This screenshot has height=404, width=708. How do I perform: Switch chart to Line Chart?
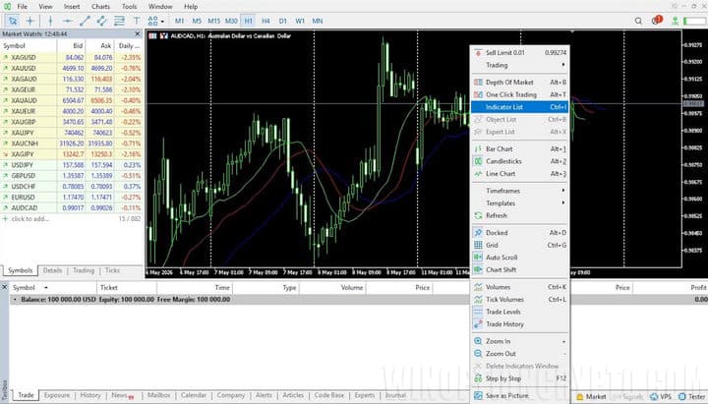[520, 174]
